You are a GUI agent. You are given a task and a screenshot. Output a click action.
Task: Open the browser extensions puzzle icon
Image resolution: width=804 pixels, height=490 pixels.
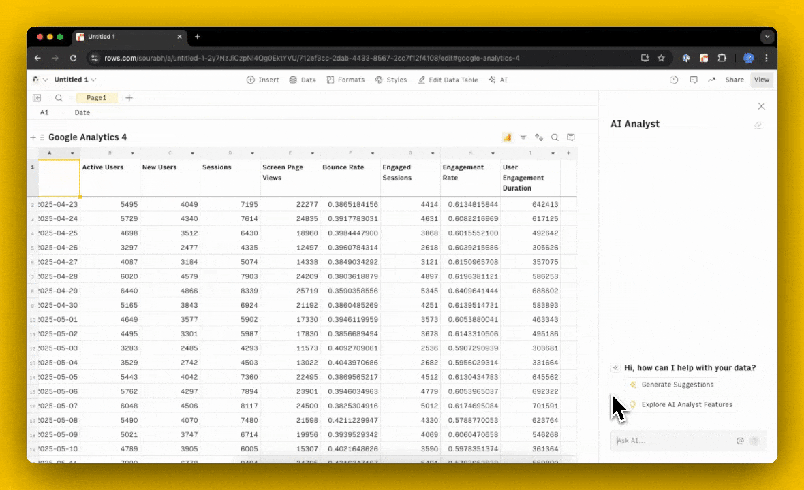click(722, 59)
